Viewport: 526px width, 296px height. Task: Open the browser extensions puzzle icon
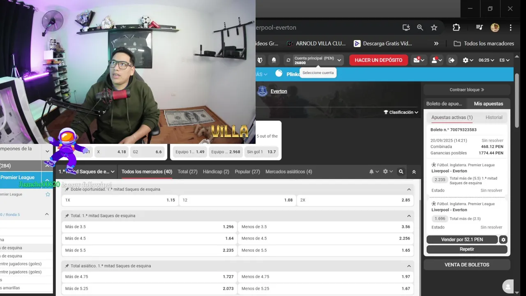point(456,28)
